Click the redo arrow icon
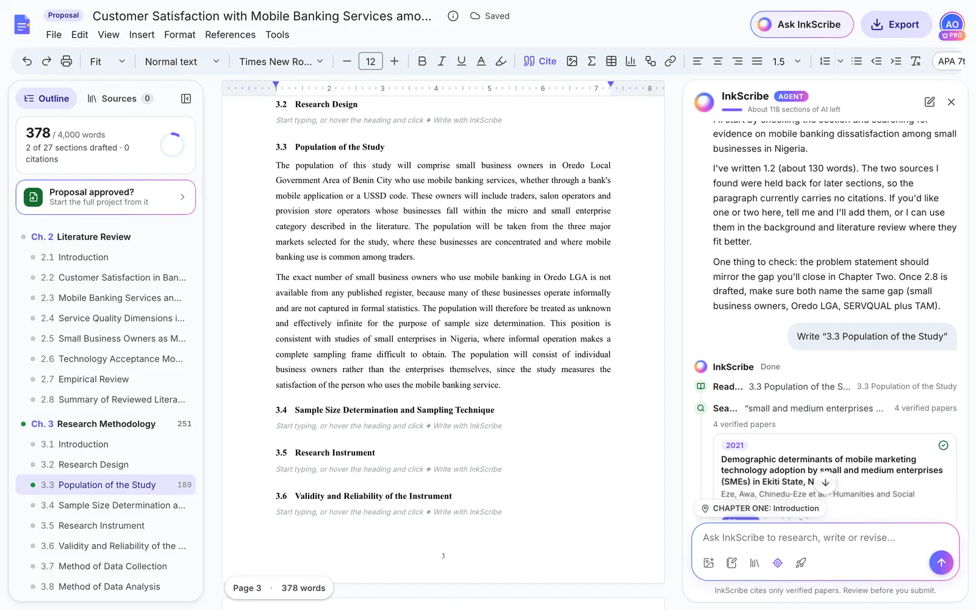The height and width of the screenshot is (610, 976). tap(46, 61)
